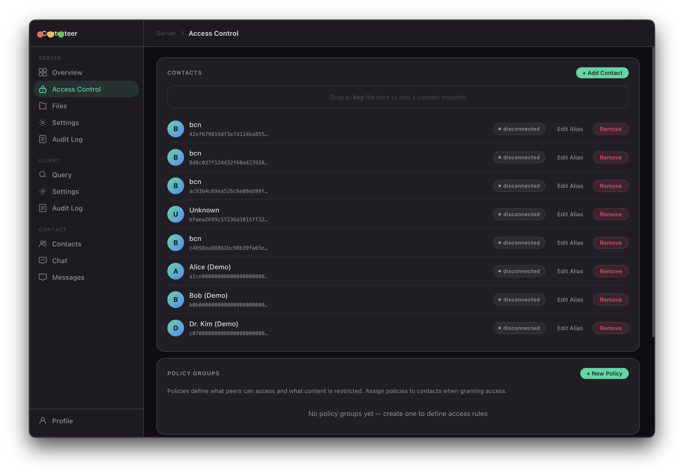Click the Contacts people icon

pyautogui.click(x=42, y=244)
